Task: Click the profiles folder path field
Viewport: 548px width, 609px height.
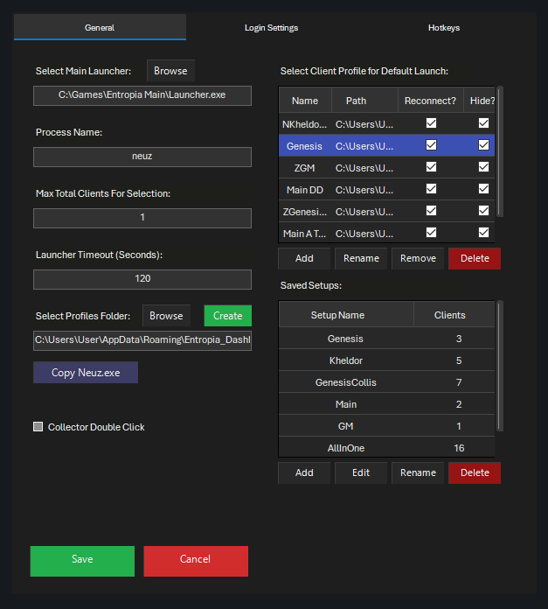Action: click(142, 340)
